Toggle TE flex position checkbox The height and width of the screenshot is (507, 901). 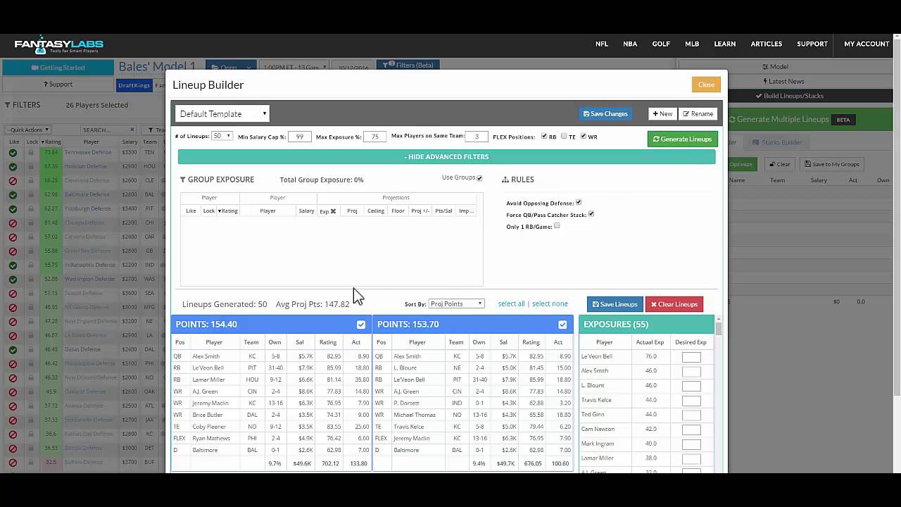coord(564,137)
